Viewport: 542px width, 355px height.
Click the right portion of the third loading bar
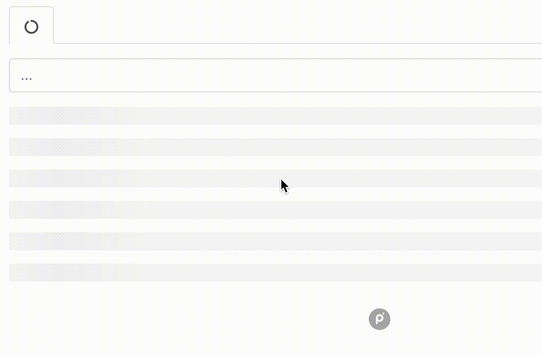(x=449, y=178)
